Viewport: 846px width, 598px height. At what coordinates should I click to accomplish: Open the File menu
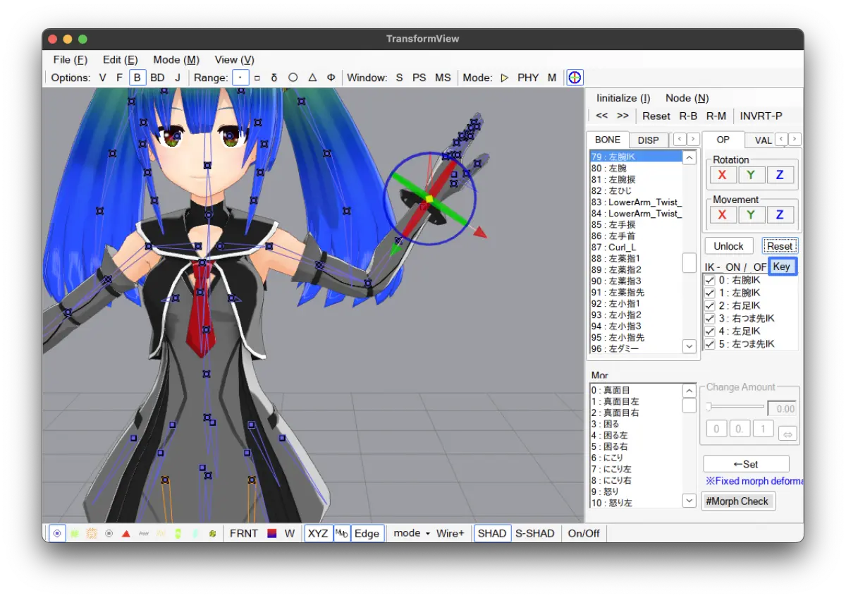70,60
